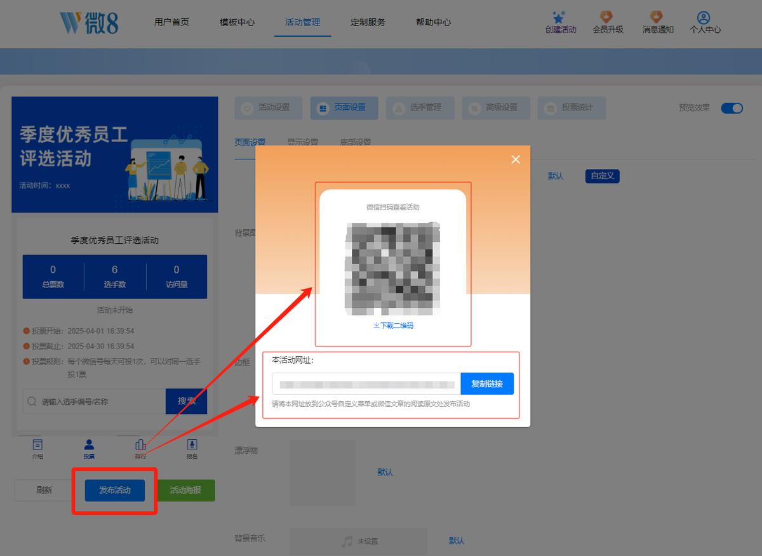
Task: Select 显示设置 sub-tab
Action: click(x=302, y=142)
